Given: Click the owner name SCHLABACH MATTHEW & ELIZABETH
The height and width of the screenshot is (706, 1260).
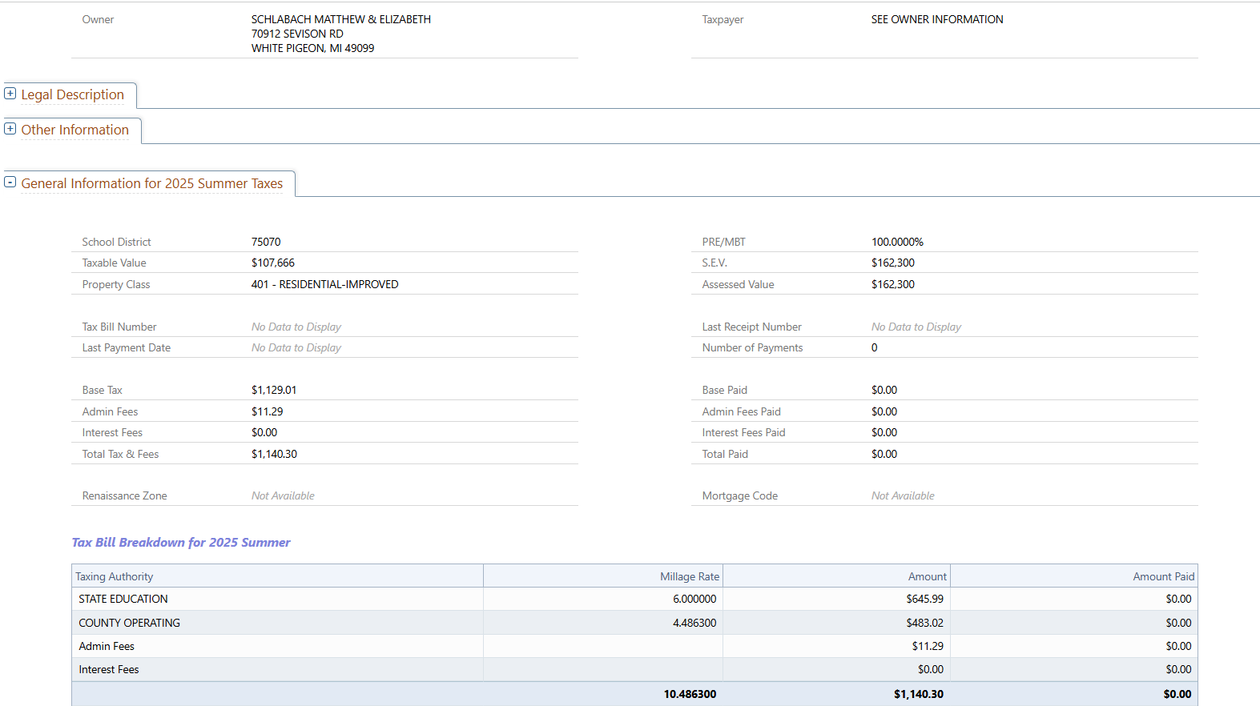Looking at the screenshot, I should [340, 19].
